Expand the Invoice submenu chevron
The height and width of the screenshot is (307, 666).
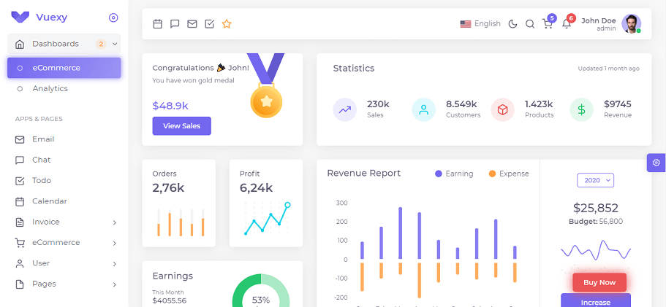[115, 222]
